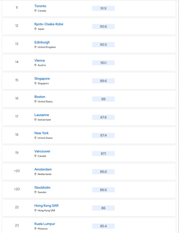Open the Stockholm city link
The height and width of the screenshot is (233, 179).
tap(42, 188)
